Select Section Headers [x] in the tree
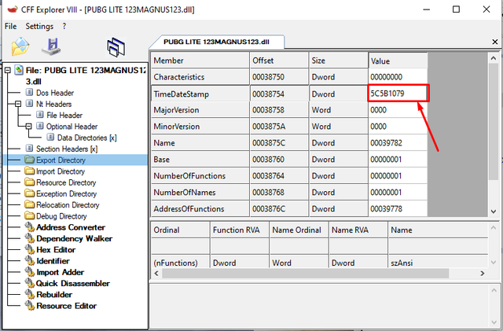Image resolution: width=503 pixels, height=331 pixels. tap(66, 149)
